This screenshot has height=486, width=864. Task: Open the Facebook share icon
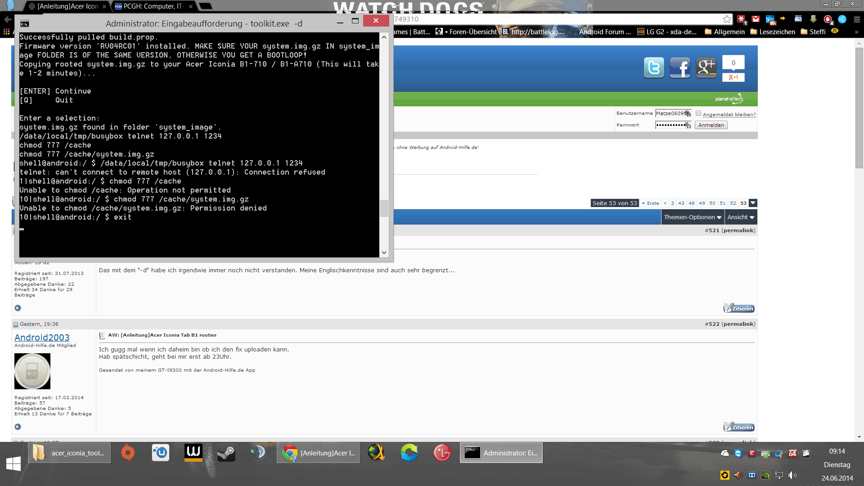point(680,68)
